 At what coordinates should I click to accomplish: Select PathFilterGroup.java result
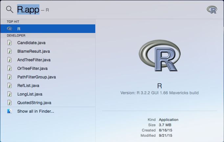click(48, 77)
